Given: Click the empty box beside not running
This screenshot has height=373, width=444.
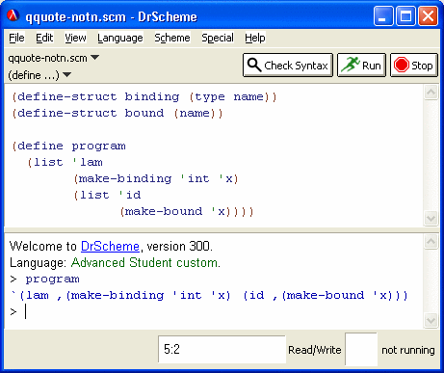Looking at the screenshot, I should [x=361, y=349].
